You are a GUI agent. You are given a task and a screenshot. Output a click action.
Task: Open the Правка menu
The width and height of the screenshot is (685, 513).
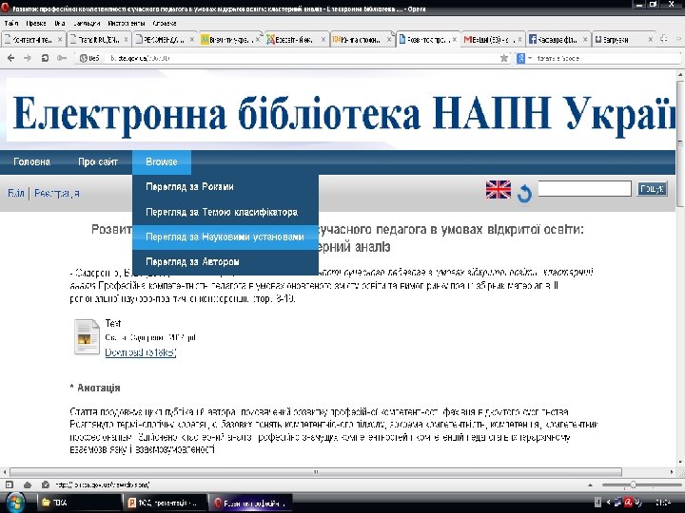36,23
